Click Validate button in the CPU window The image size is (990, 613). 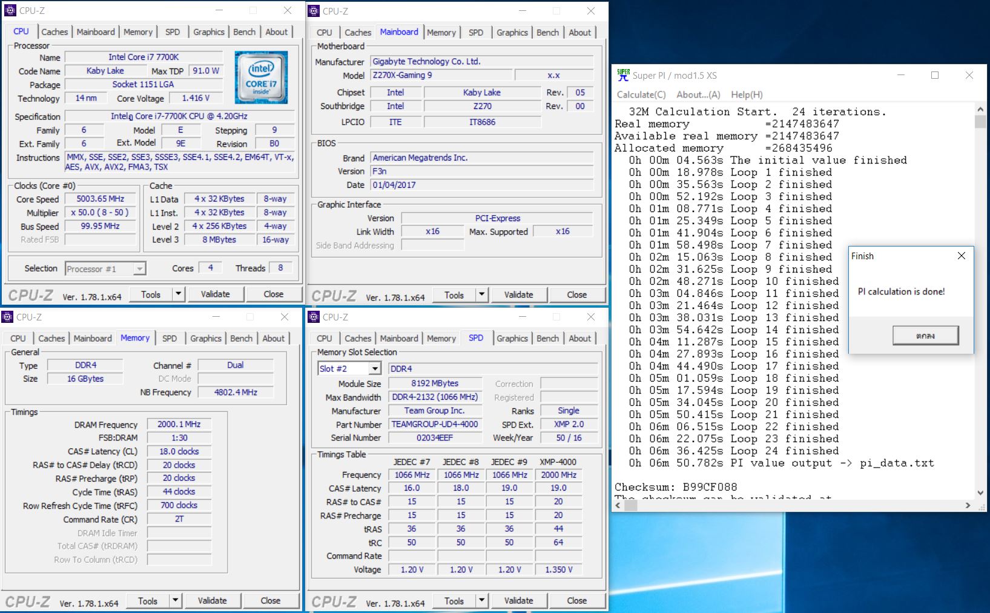(215, 294)
